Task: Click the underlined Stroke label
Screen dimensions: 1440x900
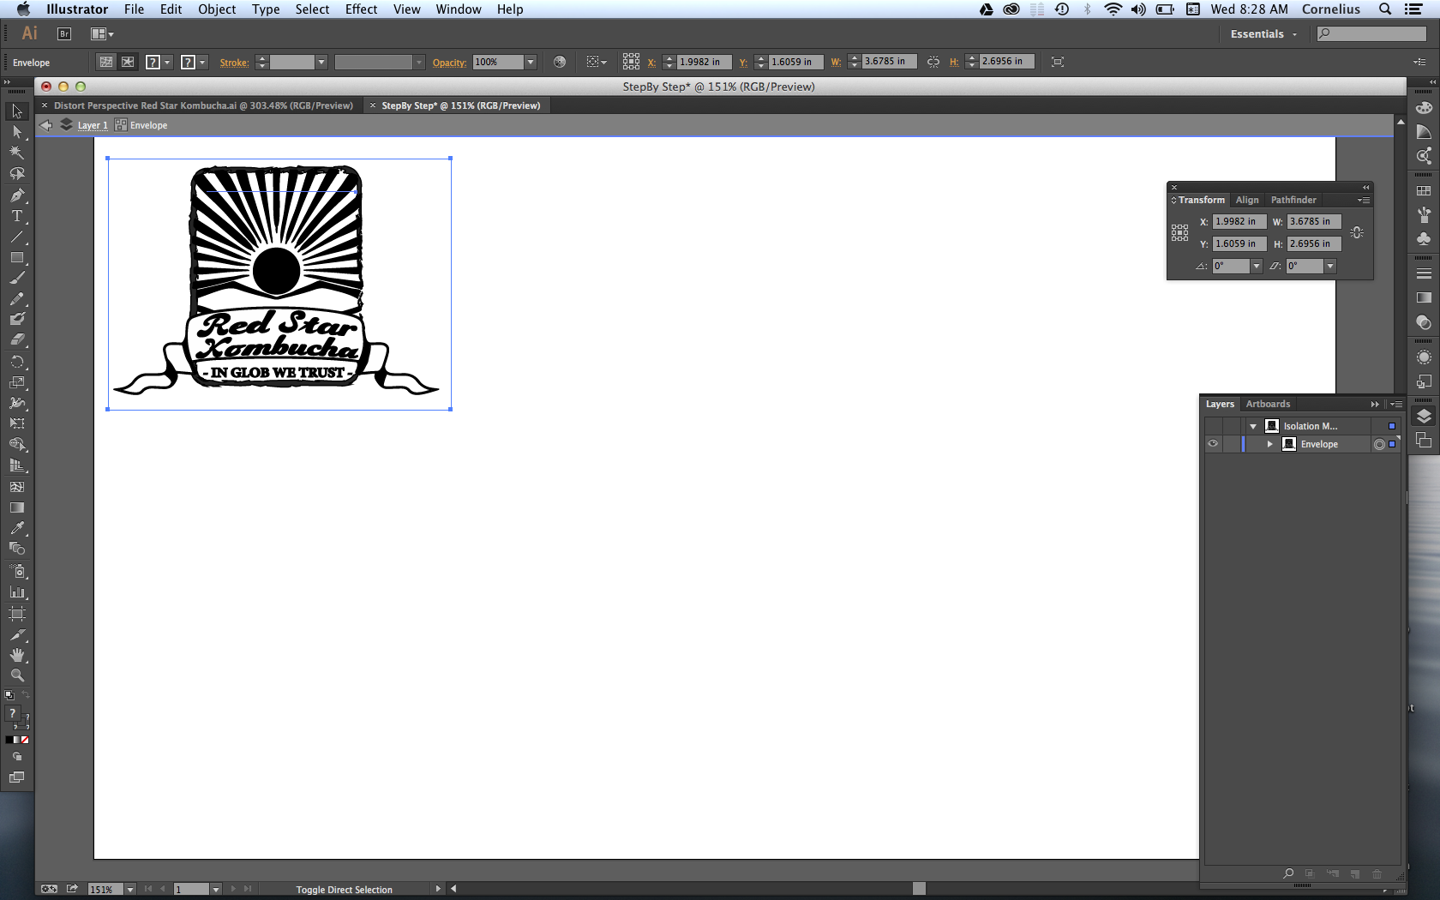Action: point(233,62)
